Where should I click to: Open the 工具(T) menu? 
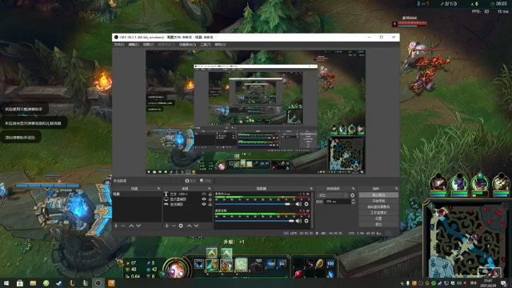pyautogui.click(x=205, y=45)
